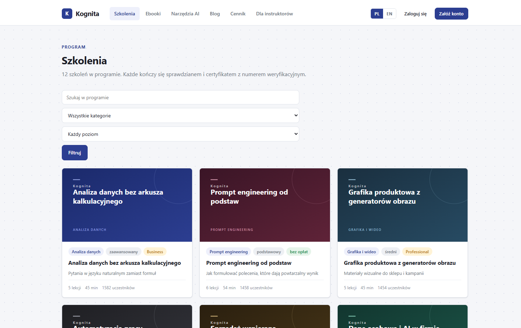This screenshot has width=521, height=328.
Task: Click the 54 min duration text
Action: (229, 288)
